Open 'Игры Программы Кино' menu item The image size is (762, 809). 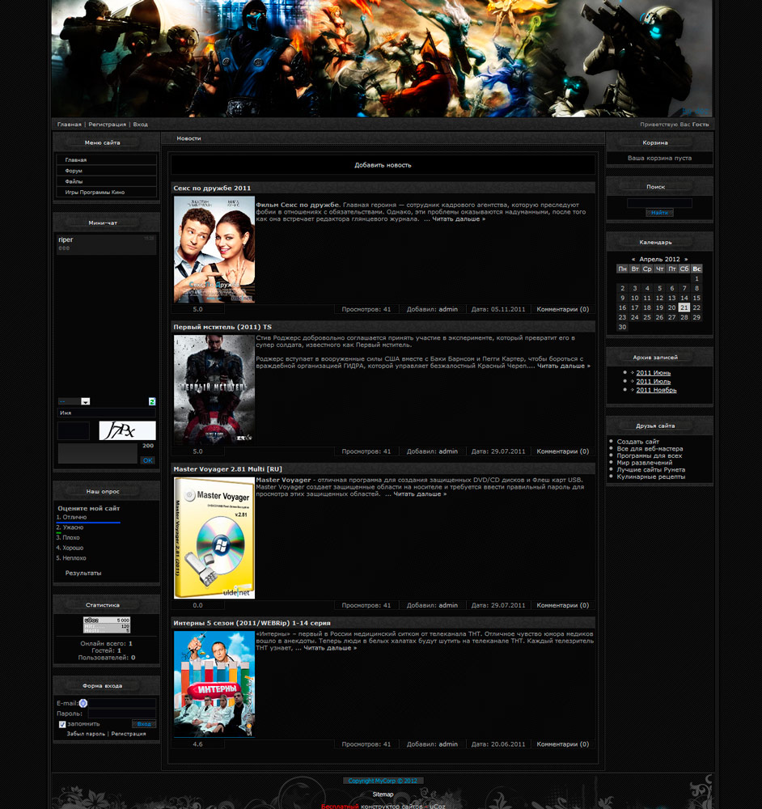(x=106, y=193)
